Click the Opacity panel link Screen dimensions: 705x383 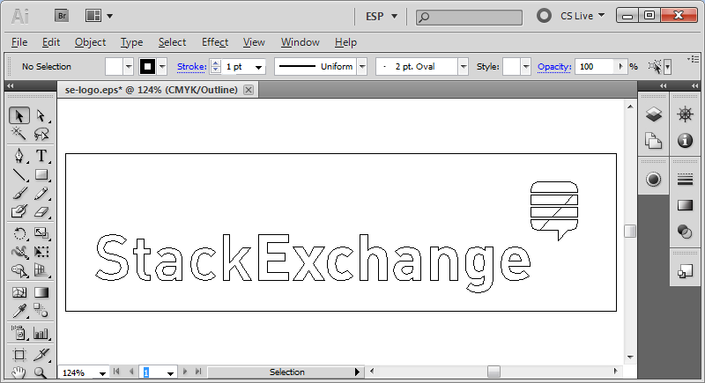[x=554, y=67]
